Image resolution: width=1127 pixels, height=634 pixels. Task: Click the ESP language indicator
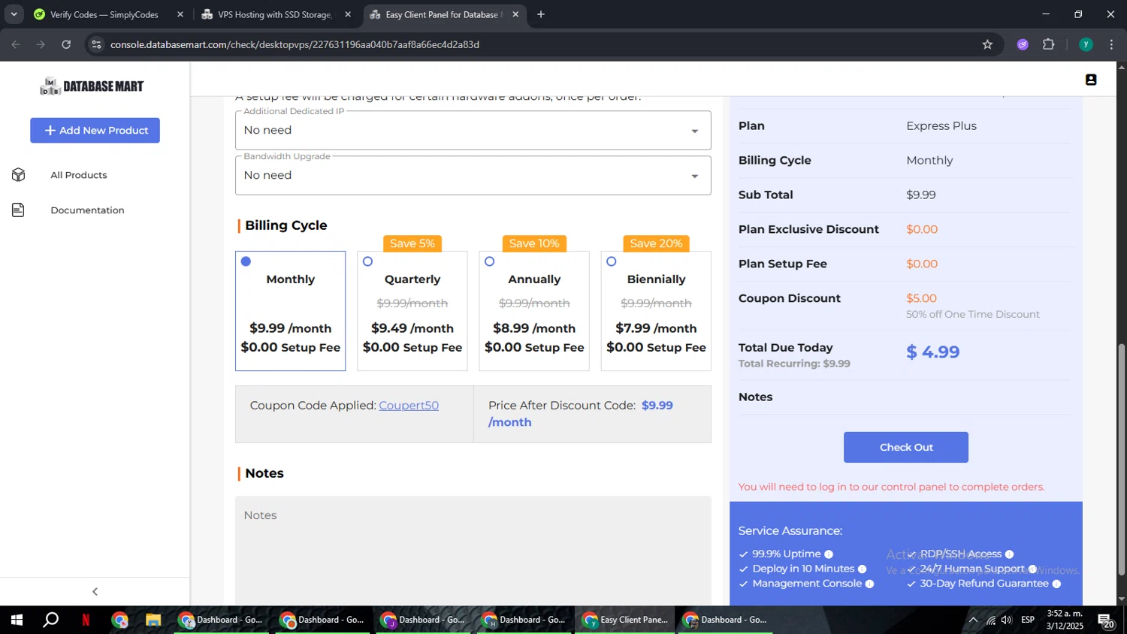1028,620
